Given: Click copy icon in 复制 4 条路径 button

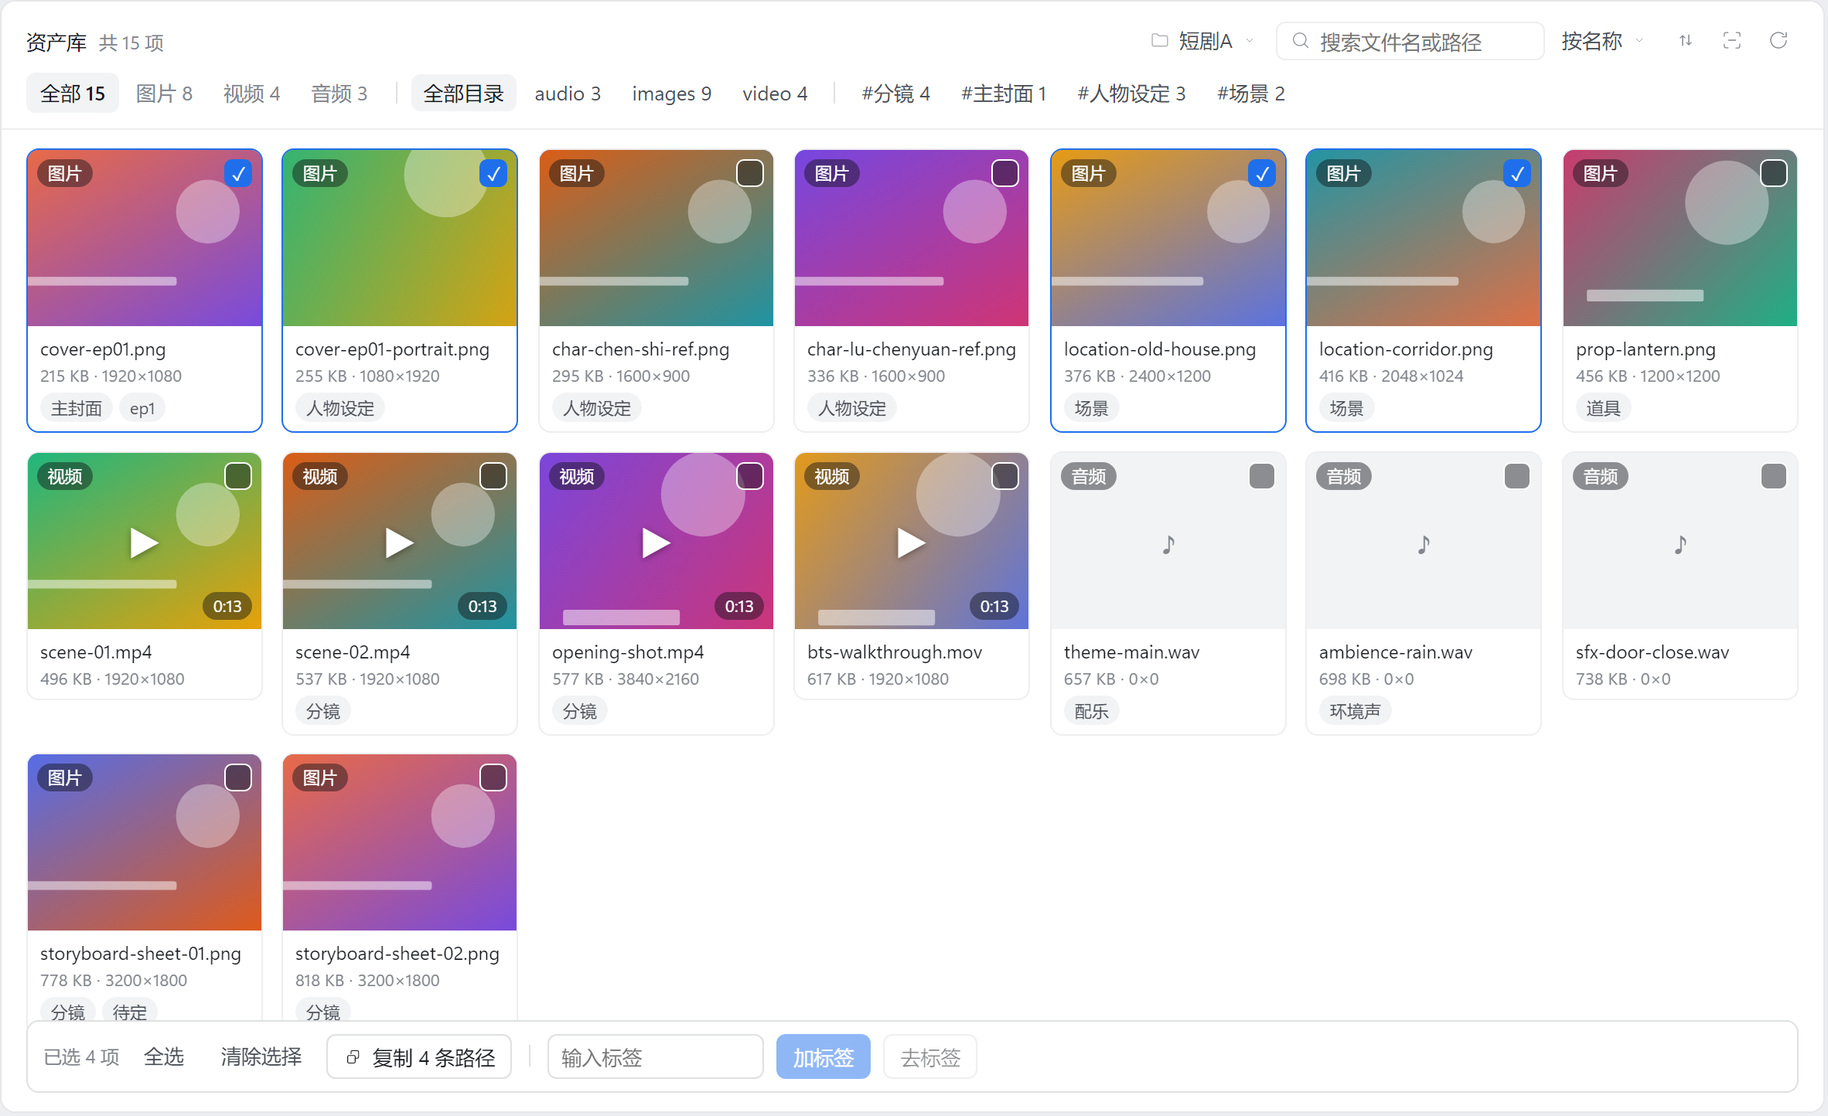Looking at the screenshot, I should pyautogui.click(x=353, y=1057).
